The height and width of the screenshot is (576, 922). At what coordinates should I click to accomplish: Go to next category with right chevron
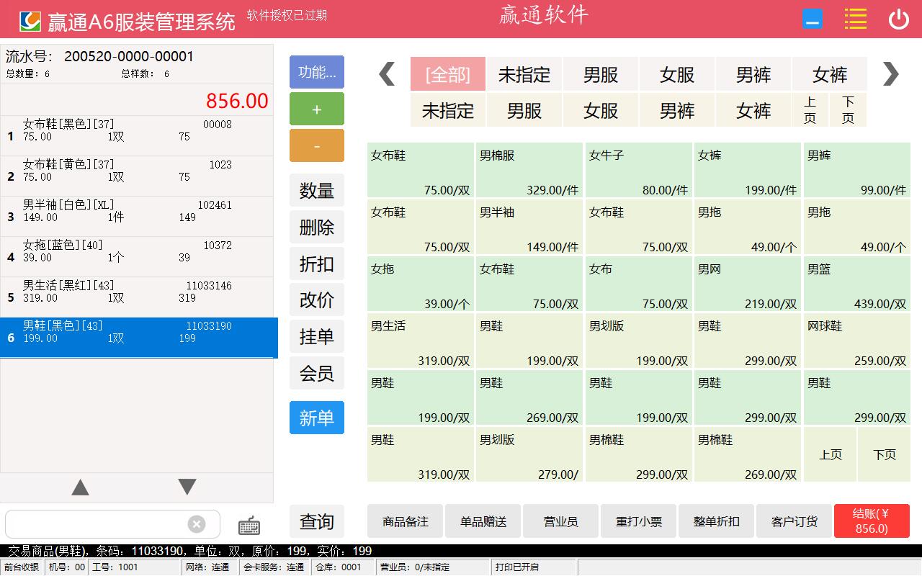[890, 74]
